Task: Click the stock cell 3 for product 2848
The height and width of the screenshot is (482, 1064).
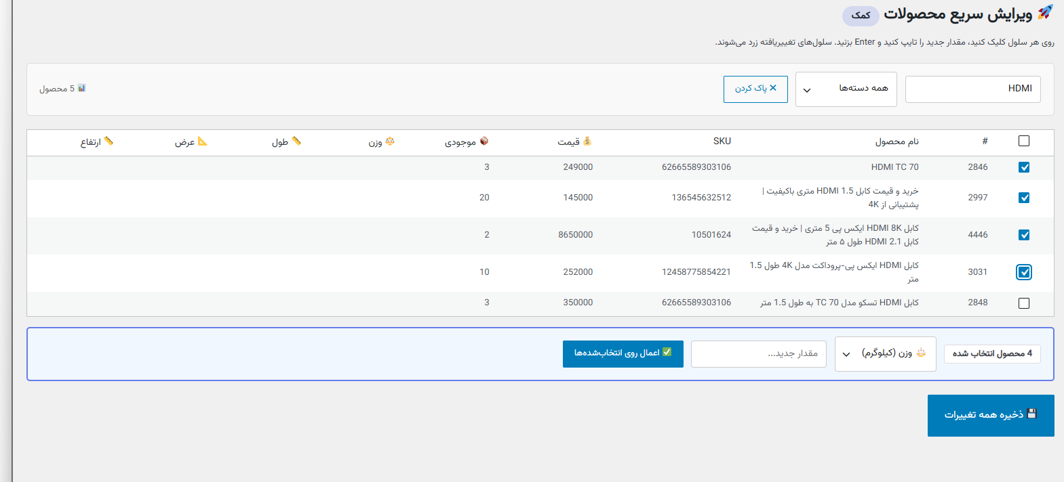Action: [x=487, y=303]
